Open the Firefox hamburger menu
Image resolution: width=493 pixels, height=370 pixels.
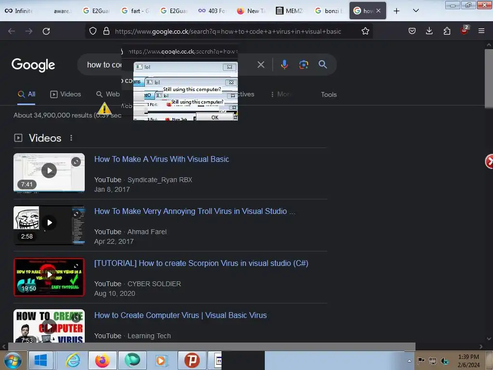pos(481,31)
